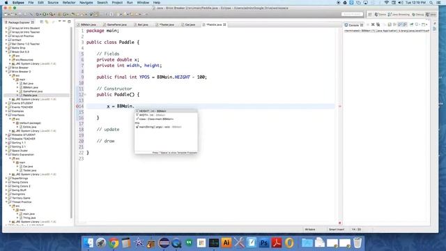The height and width of the screenshot is (251, 446).
Task: Switch to the Car.java editor tab
Action: (x=188, y=25)
